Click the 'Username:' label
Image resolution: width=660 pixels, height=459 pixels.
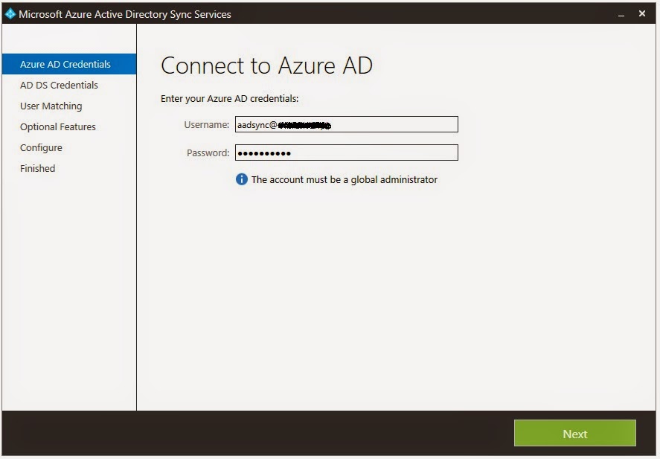coord(207,124)
